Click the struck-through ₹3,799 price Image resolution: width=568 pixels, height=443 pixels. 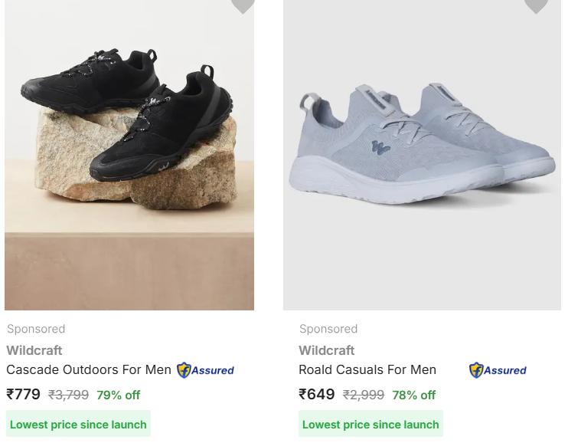click(69, 395)
